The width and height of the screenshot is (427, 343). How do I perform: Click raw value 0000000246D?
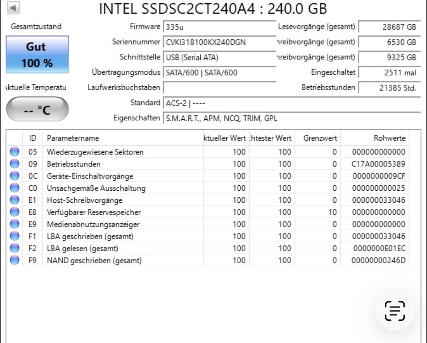coord(378,260)
